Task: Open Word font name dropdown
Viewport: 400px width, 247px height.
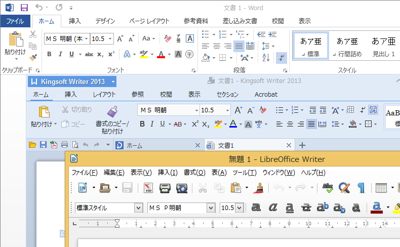Action: pyautogui.click(x=87, y=39)
